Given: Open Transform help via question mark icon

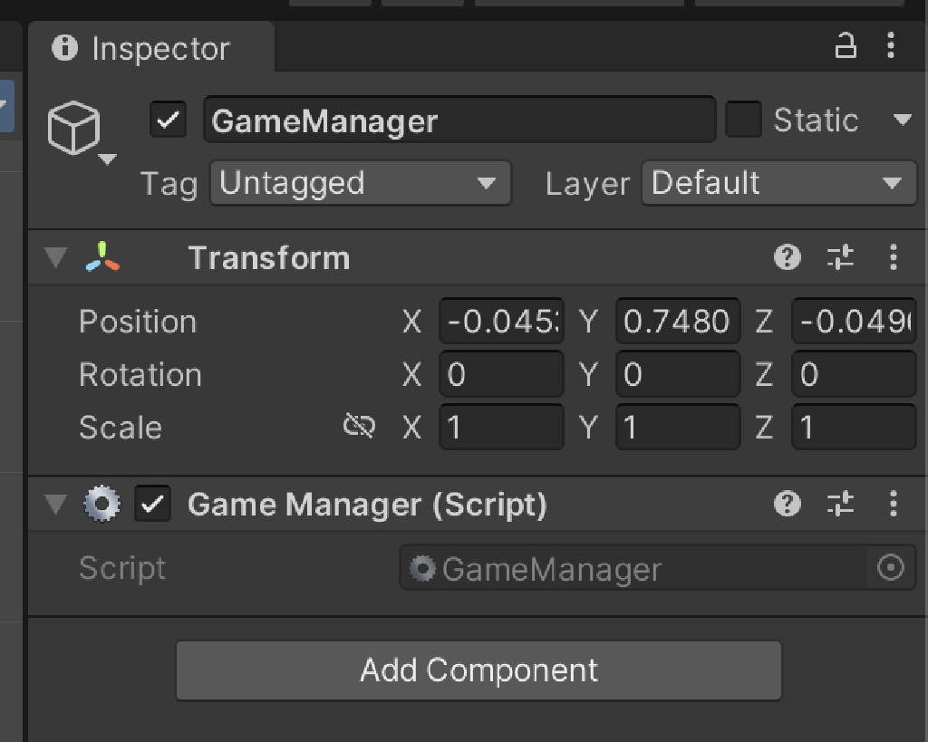Looking at the screenshot, I should coord(788,257).
